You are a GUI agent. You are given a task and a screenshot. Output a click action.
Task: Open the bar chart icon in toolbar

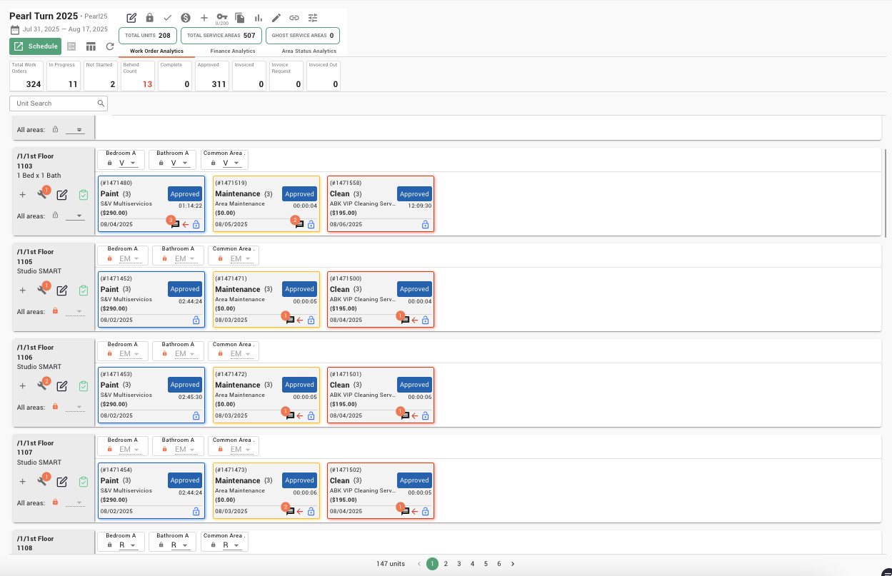[x=259, y=18]
